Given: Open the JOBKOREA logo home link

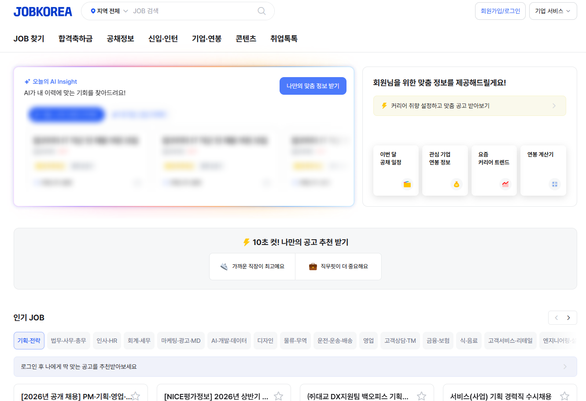Looking at the screenshot, I should [43, 11].
